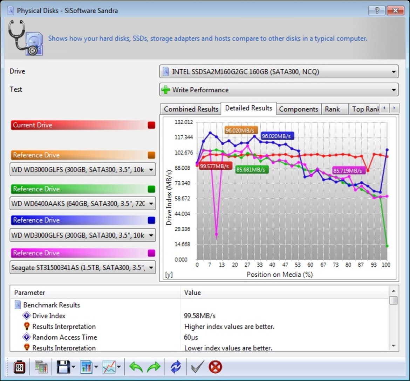The image size is (410, 381).
Task: Click the Drive Index diamond icon
Action: coord(26,316)
